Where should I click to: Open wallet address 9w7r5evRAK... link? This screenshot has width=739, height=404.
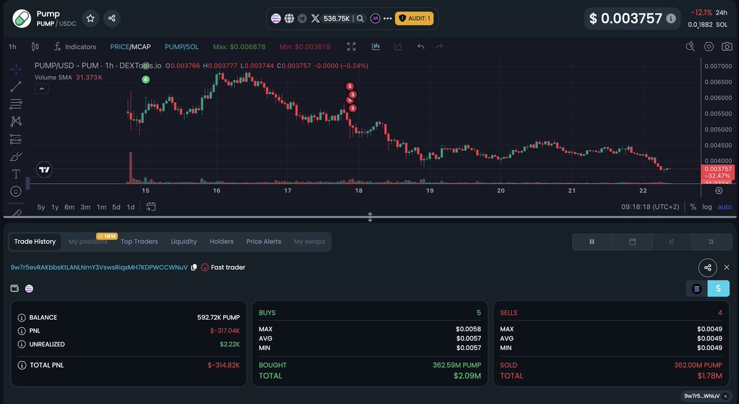pos(99,267)
